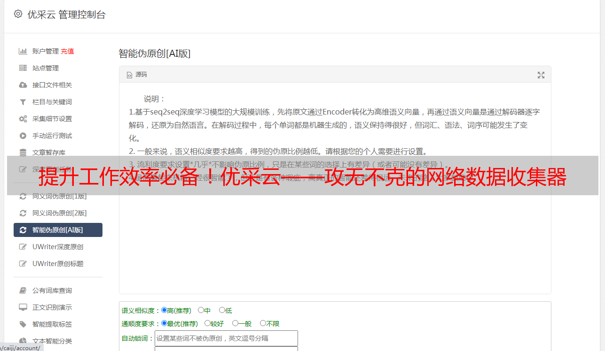Select active 智能伪原创[AI版] menu item

coord(58,230)
